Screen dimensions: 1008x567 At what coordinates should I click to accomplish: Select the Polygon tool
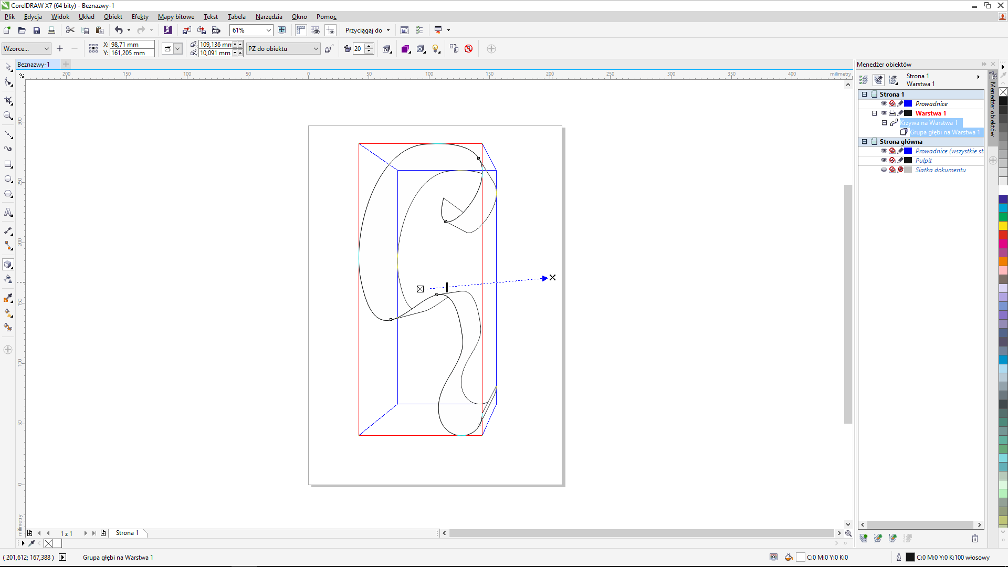[x=8, y=194]
